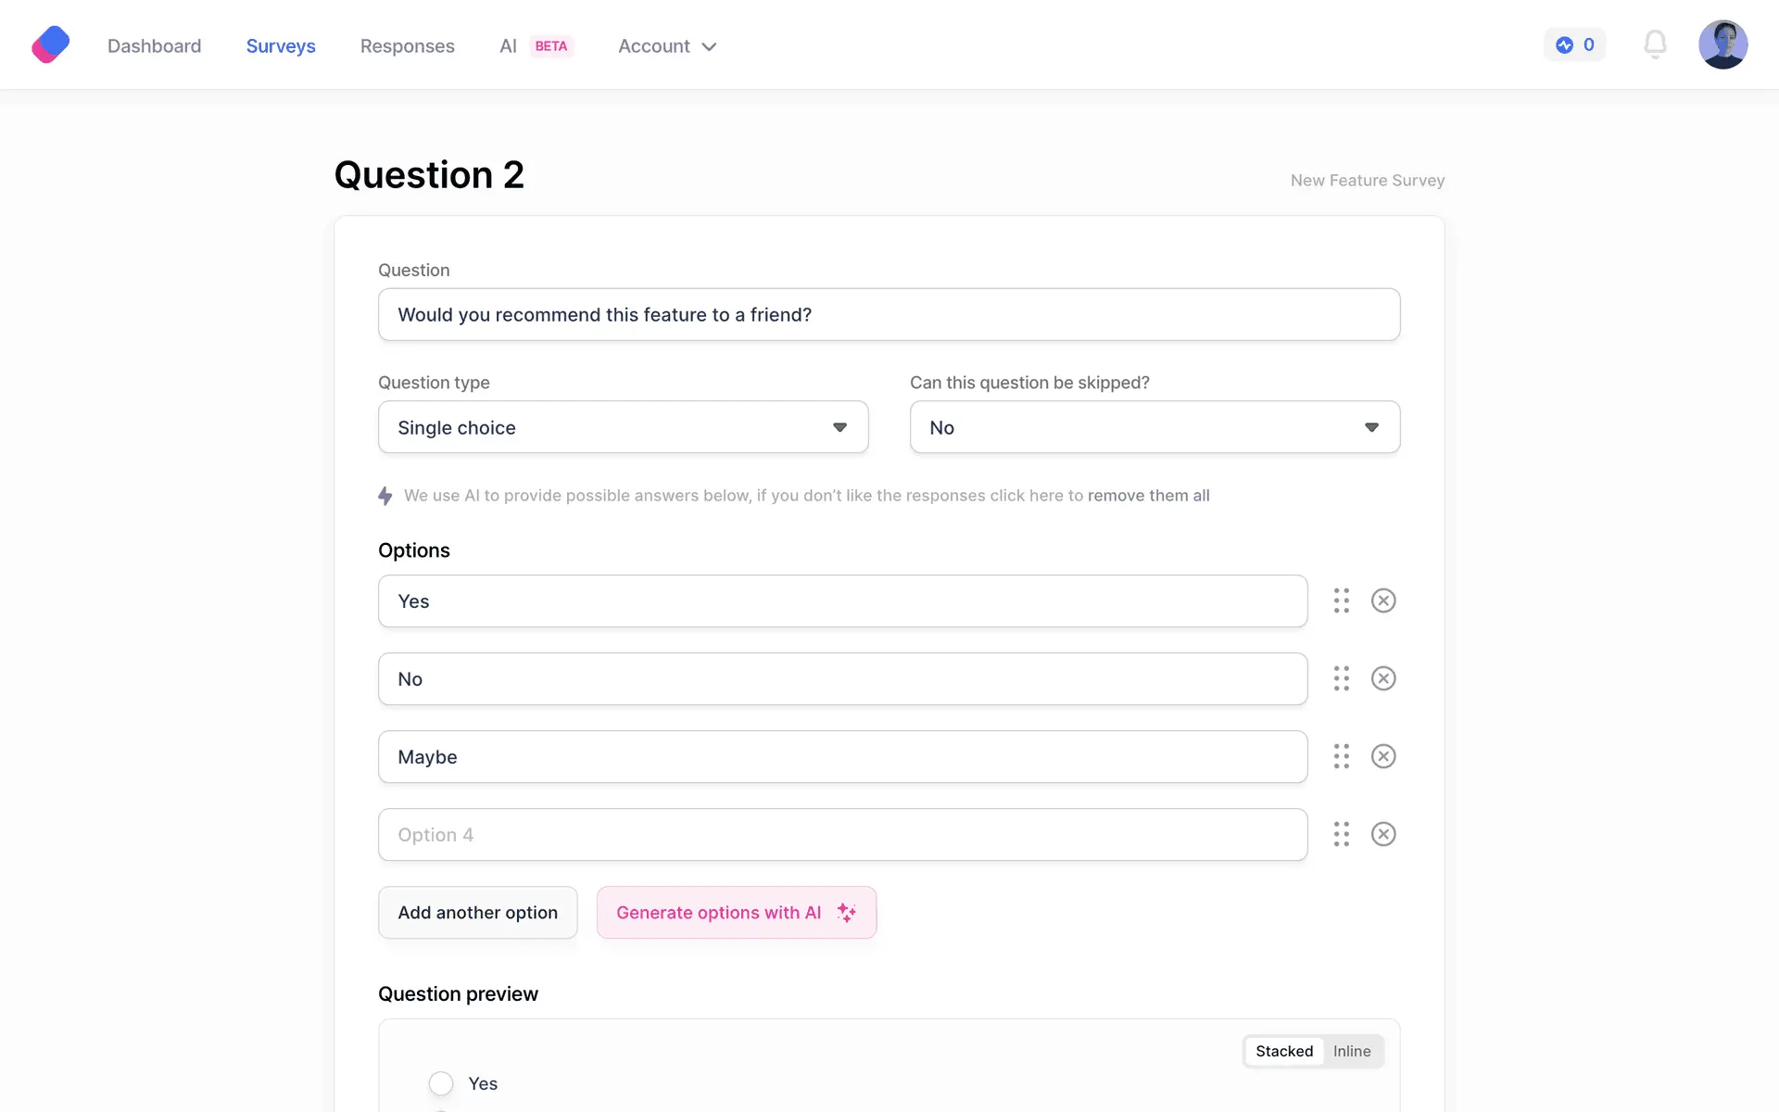Remove the Yes option

[x=1383, y=600]
